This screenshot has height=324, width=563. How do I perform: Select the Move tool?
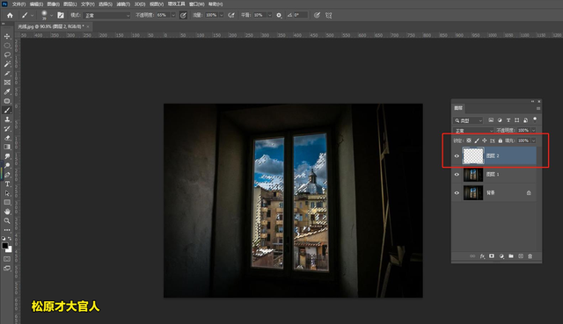tap(7, 36)
